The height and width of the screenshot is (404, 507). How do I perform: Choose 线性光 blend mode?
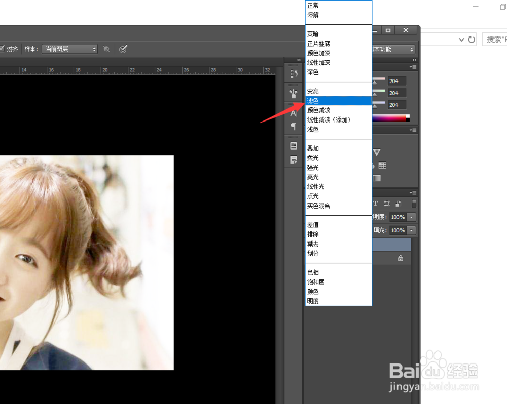[339, 187]
